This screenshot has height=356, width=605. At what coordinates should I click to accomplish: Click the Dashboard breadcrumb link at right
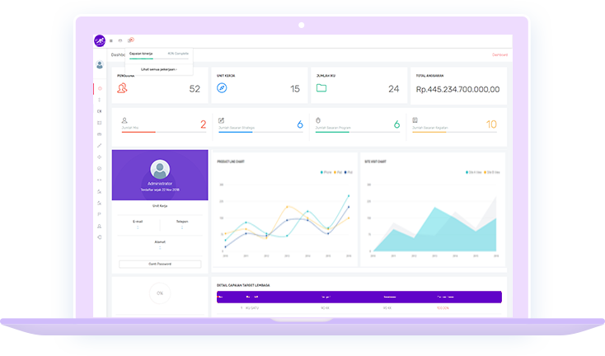[500, 54]
